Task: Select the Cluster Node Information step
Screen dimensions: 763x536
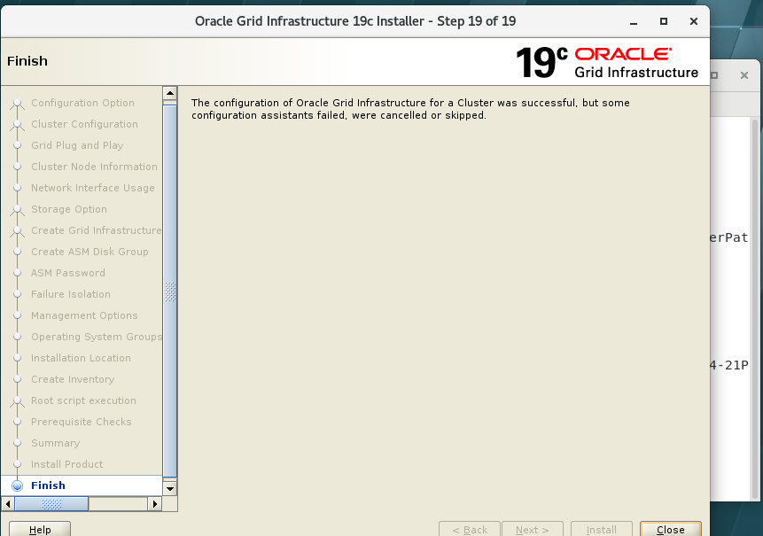Action: [x=95, y=167]
